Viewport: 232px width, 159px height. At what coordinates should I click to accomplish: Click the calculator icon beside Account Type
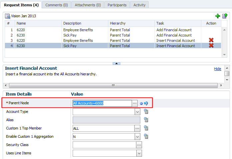click(x=146, y=112)
